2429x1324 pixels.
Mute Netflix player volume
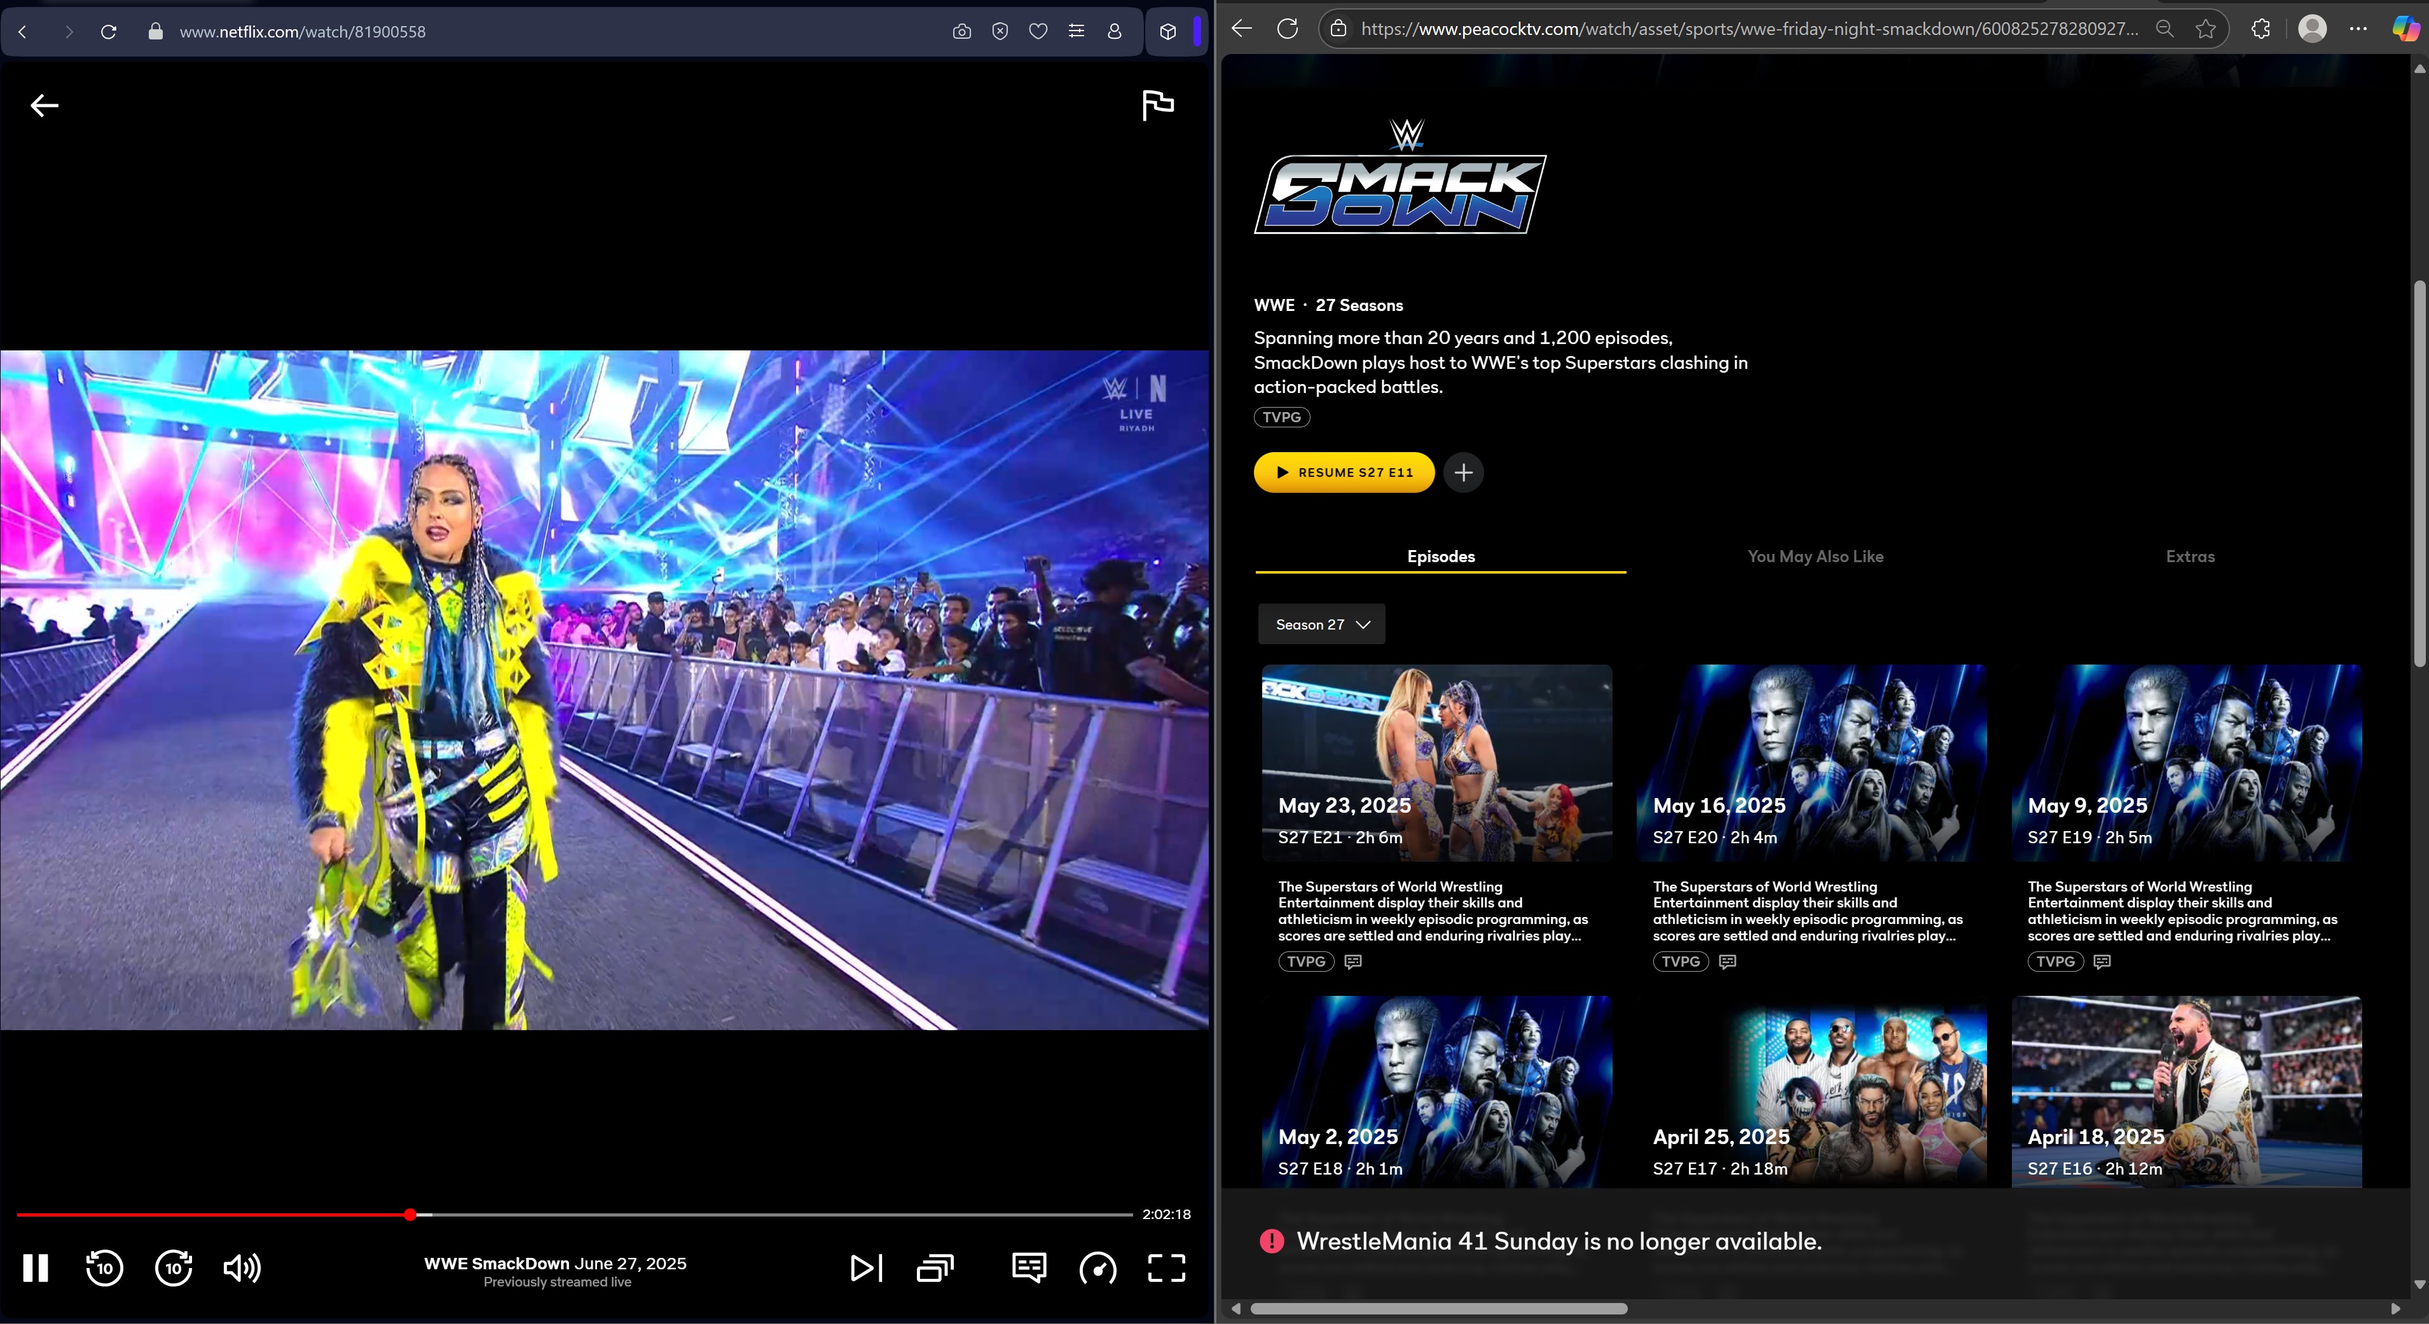pos(242,1267)
